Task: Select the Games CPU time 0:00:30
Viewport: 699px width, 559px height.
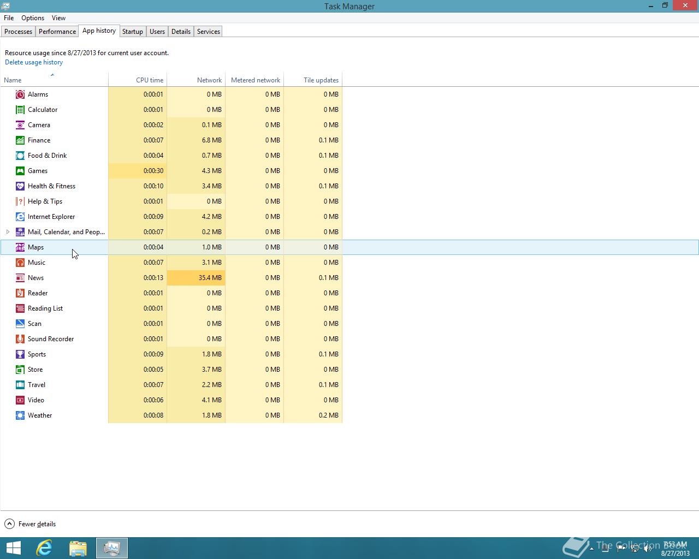Action: [138, 171]
